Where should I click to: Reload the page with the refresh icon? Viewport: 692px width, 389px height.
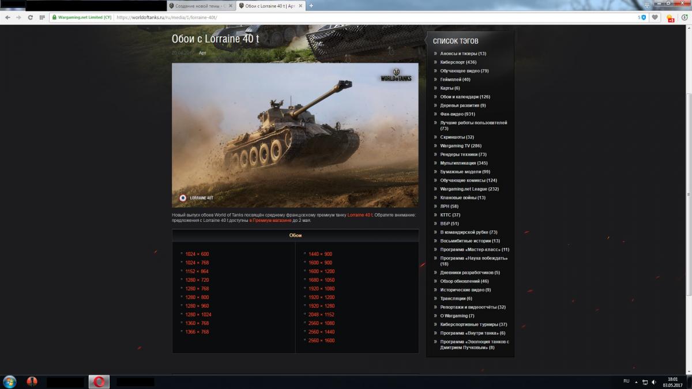[31, 17]
